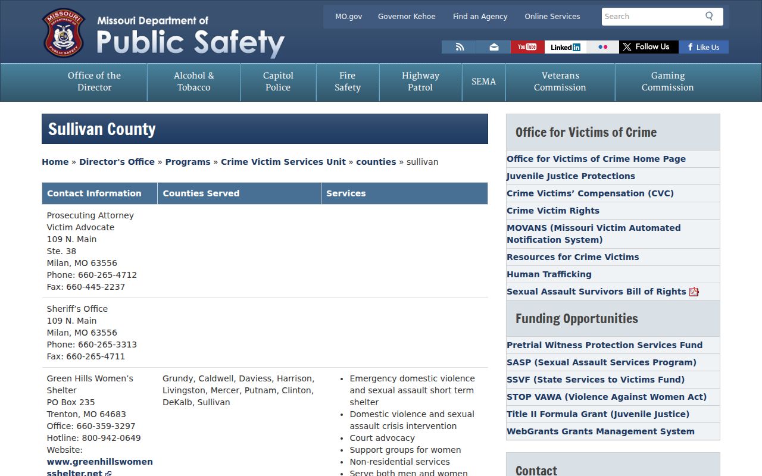The image size is (762, 476).
Task: Click the X Follow Us button
Action: click(649, 47)
